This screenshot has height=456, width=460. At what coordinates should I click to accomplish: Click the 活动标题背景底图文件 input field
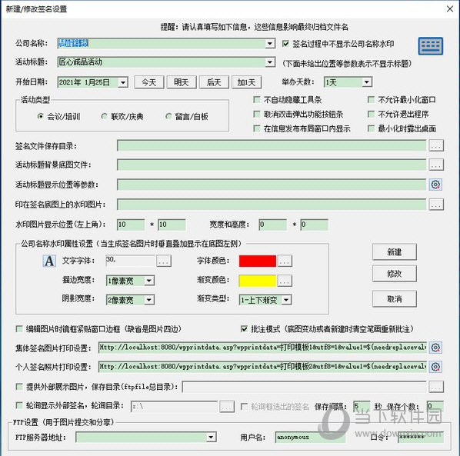[272, 165]
